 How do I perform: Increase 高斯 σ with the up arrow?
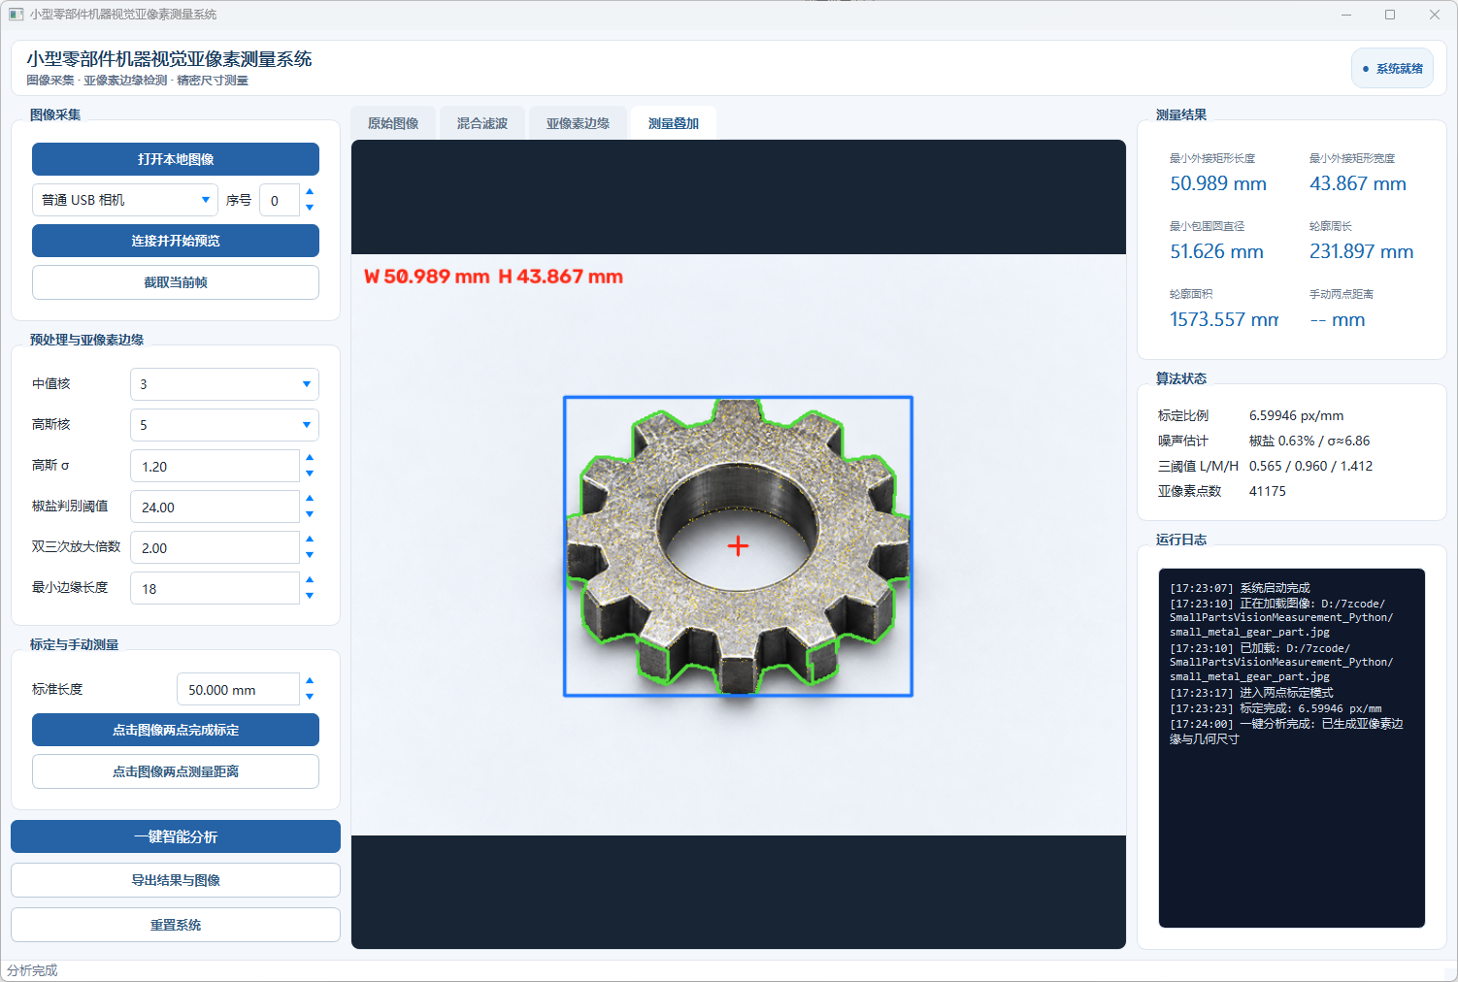(310, 458)
